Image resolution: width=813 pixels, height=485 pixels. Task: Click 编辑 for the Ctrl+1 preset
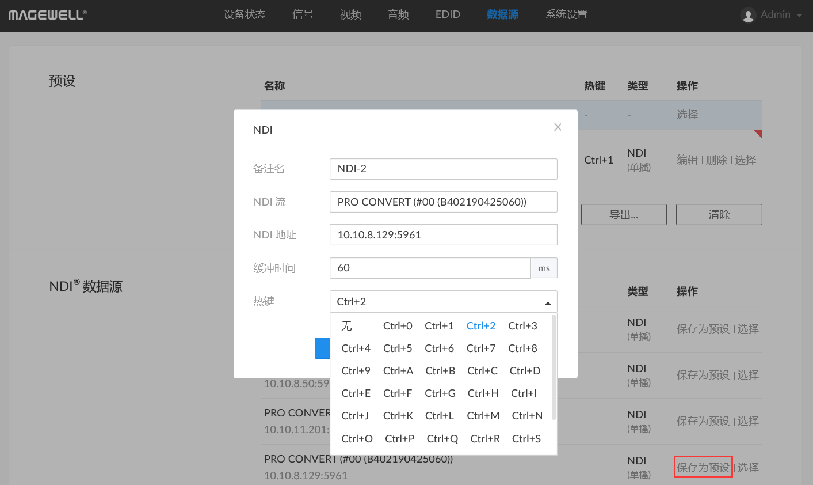coord(687,160)
